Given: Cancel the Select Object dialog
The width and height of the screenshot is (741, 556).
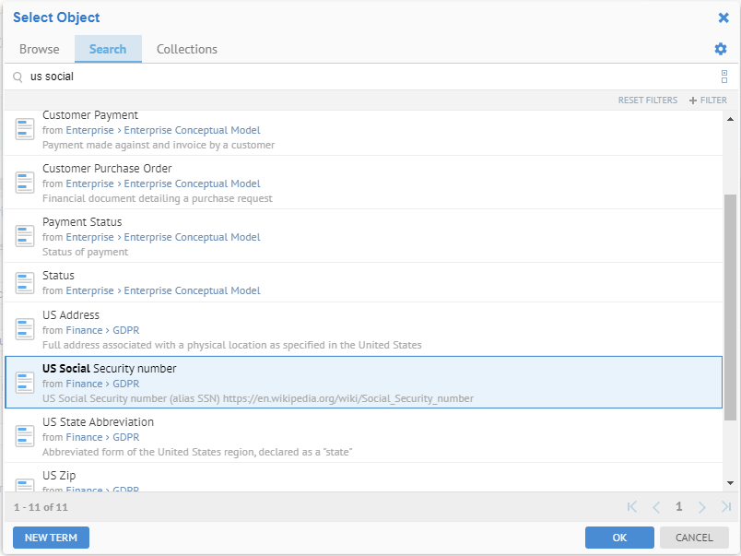Looking at the screenshot, I should tap(694, 538).
